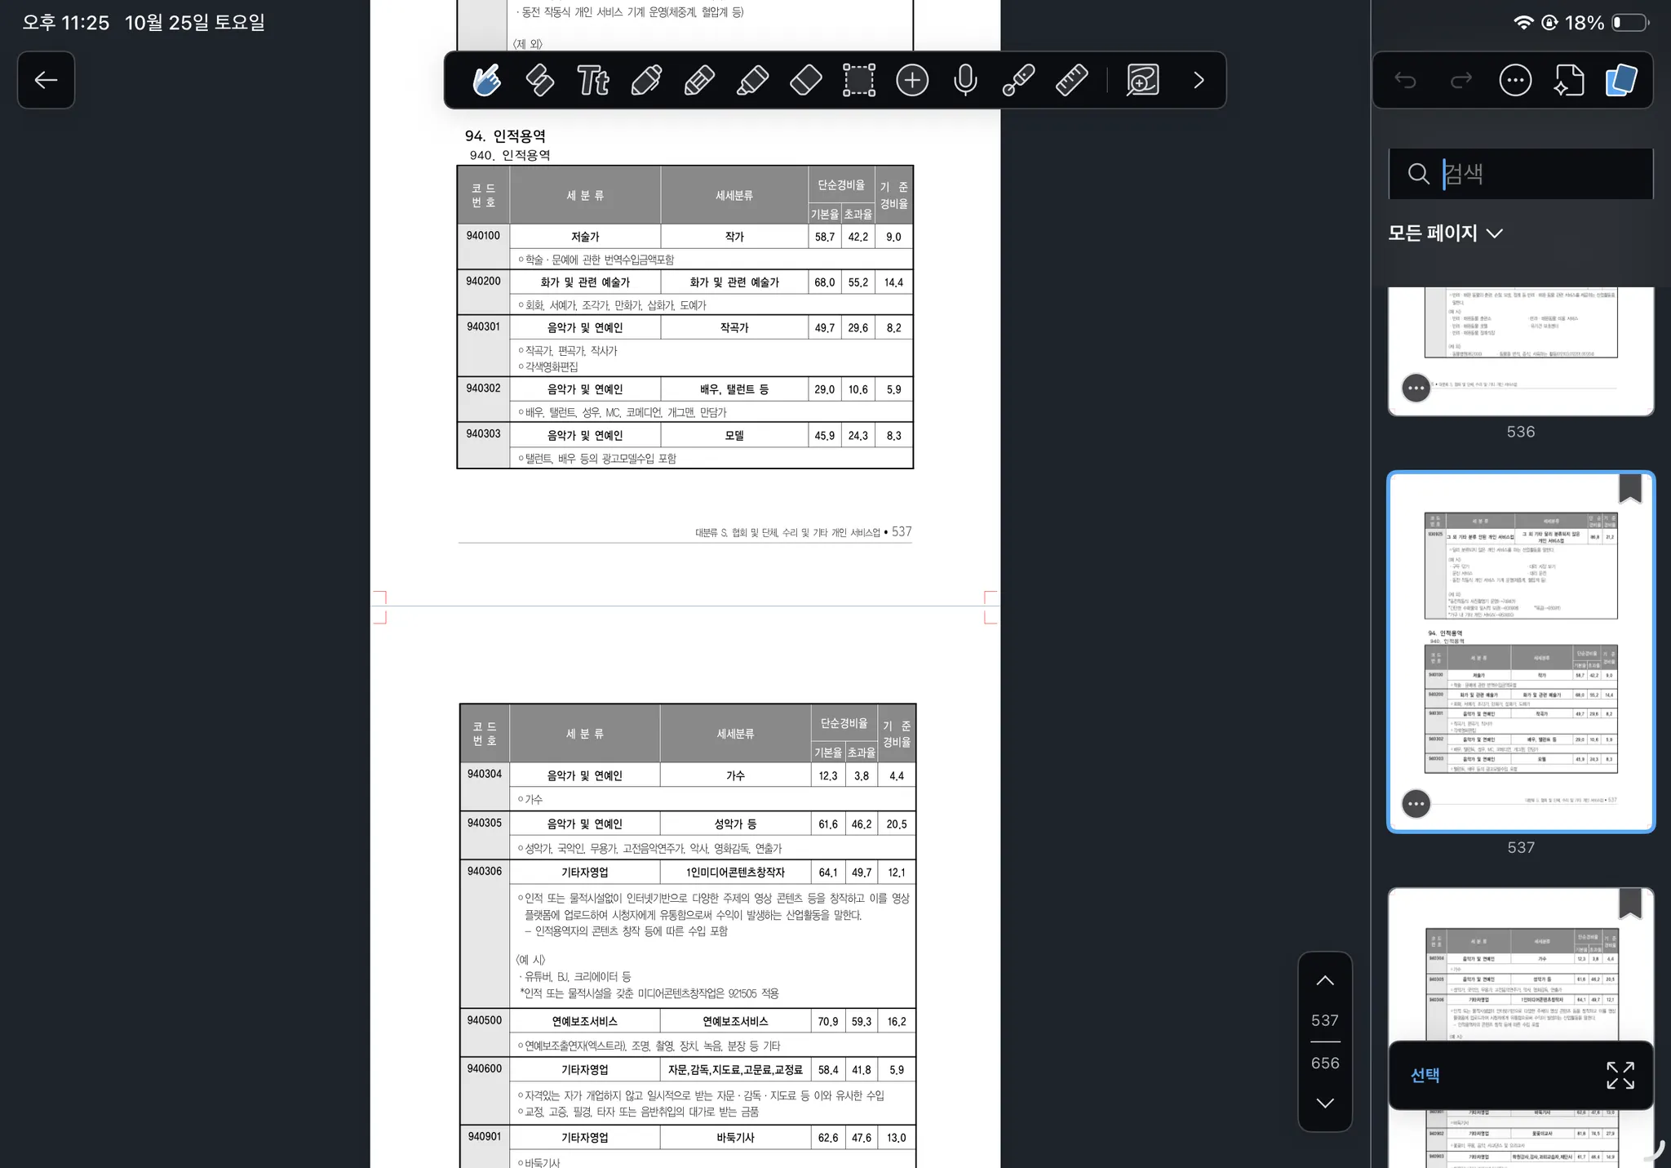
Task: Choose the highlighter marker tool
Action: coord(752,80)
